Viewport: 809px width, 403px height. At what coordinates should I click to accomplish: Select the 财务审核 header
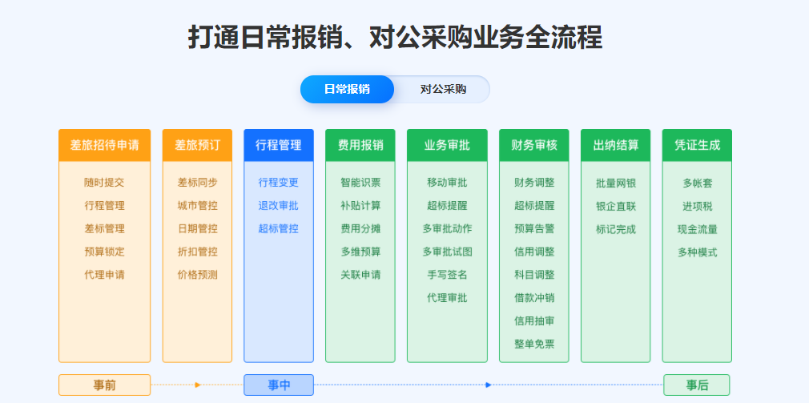pyautogui.click(x=533, y=145)
